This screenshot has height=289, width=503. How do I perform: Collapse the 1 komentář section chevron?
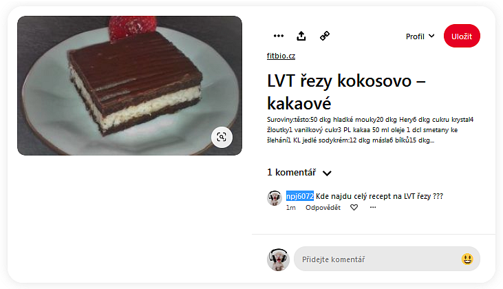click(327, 173)
